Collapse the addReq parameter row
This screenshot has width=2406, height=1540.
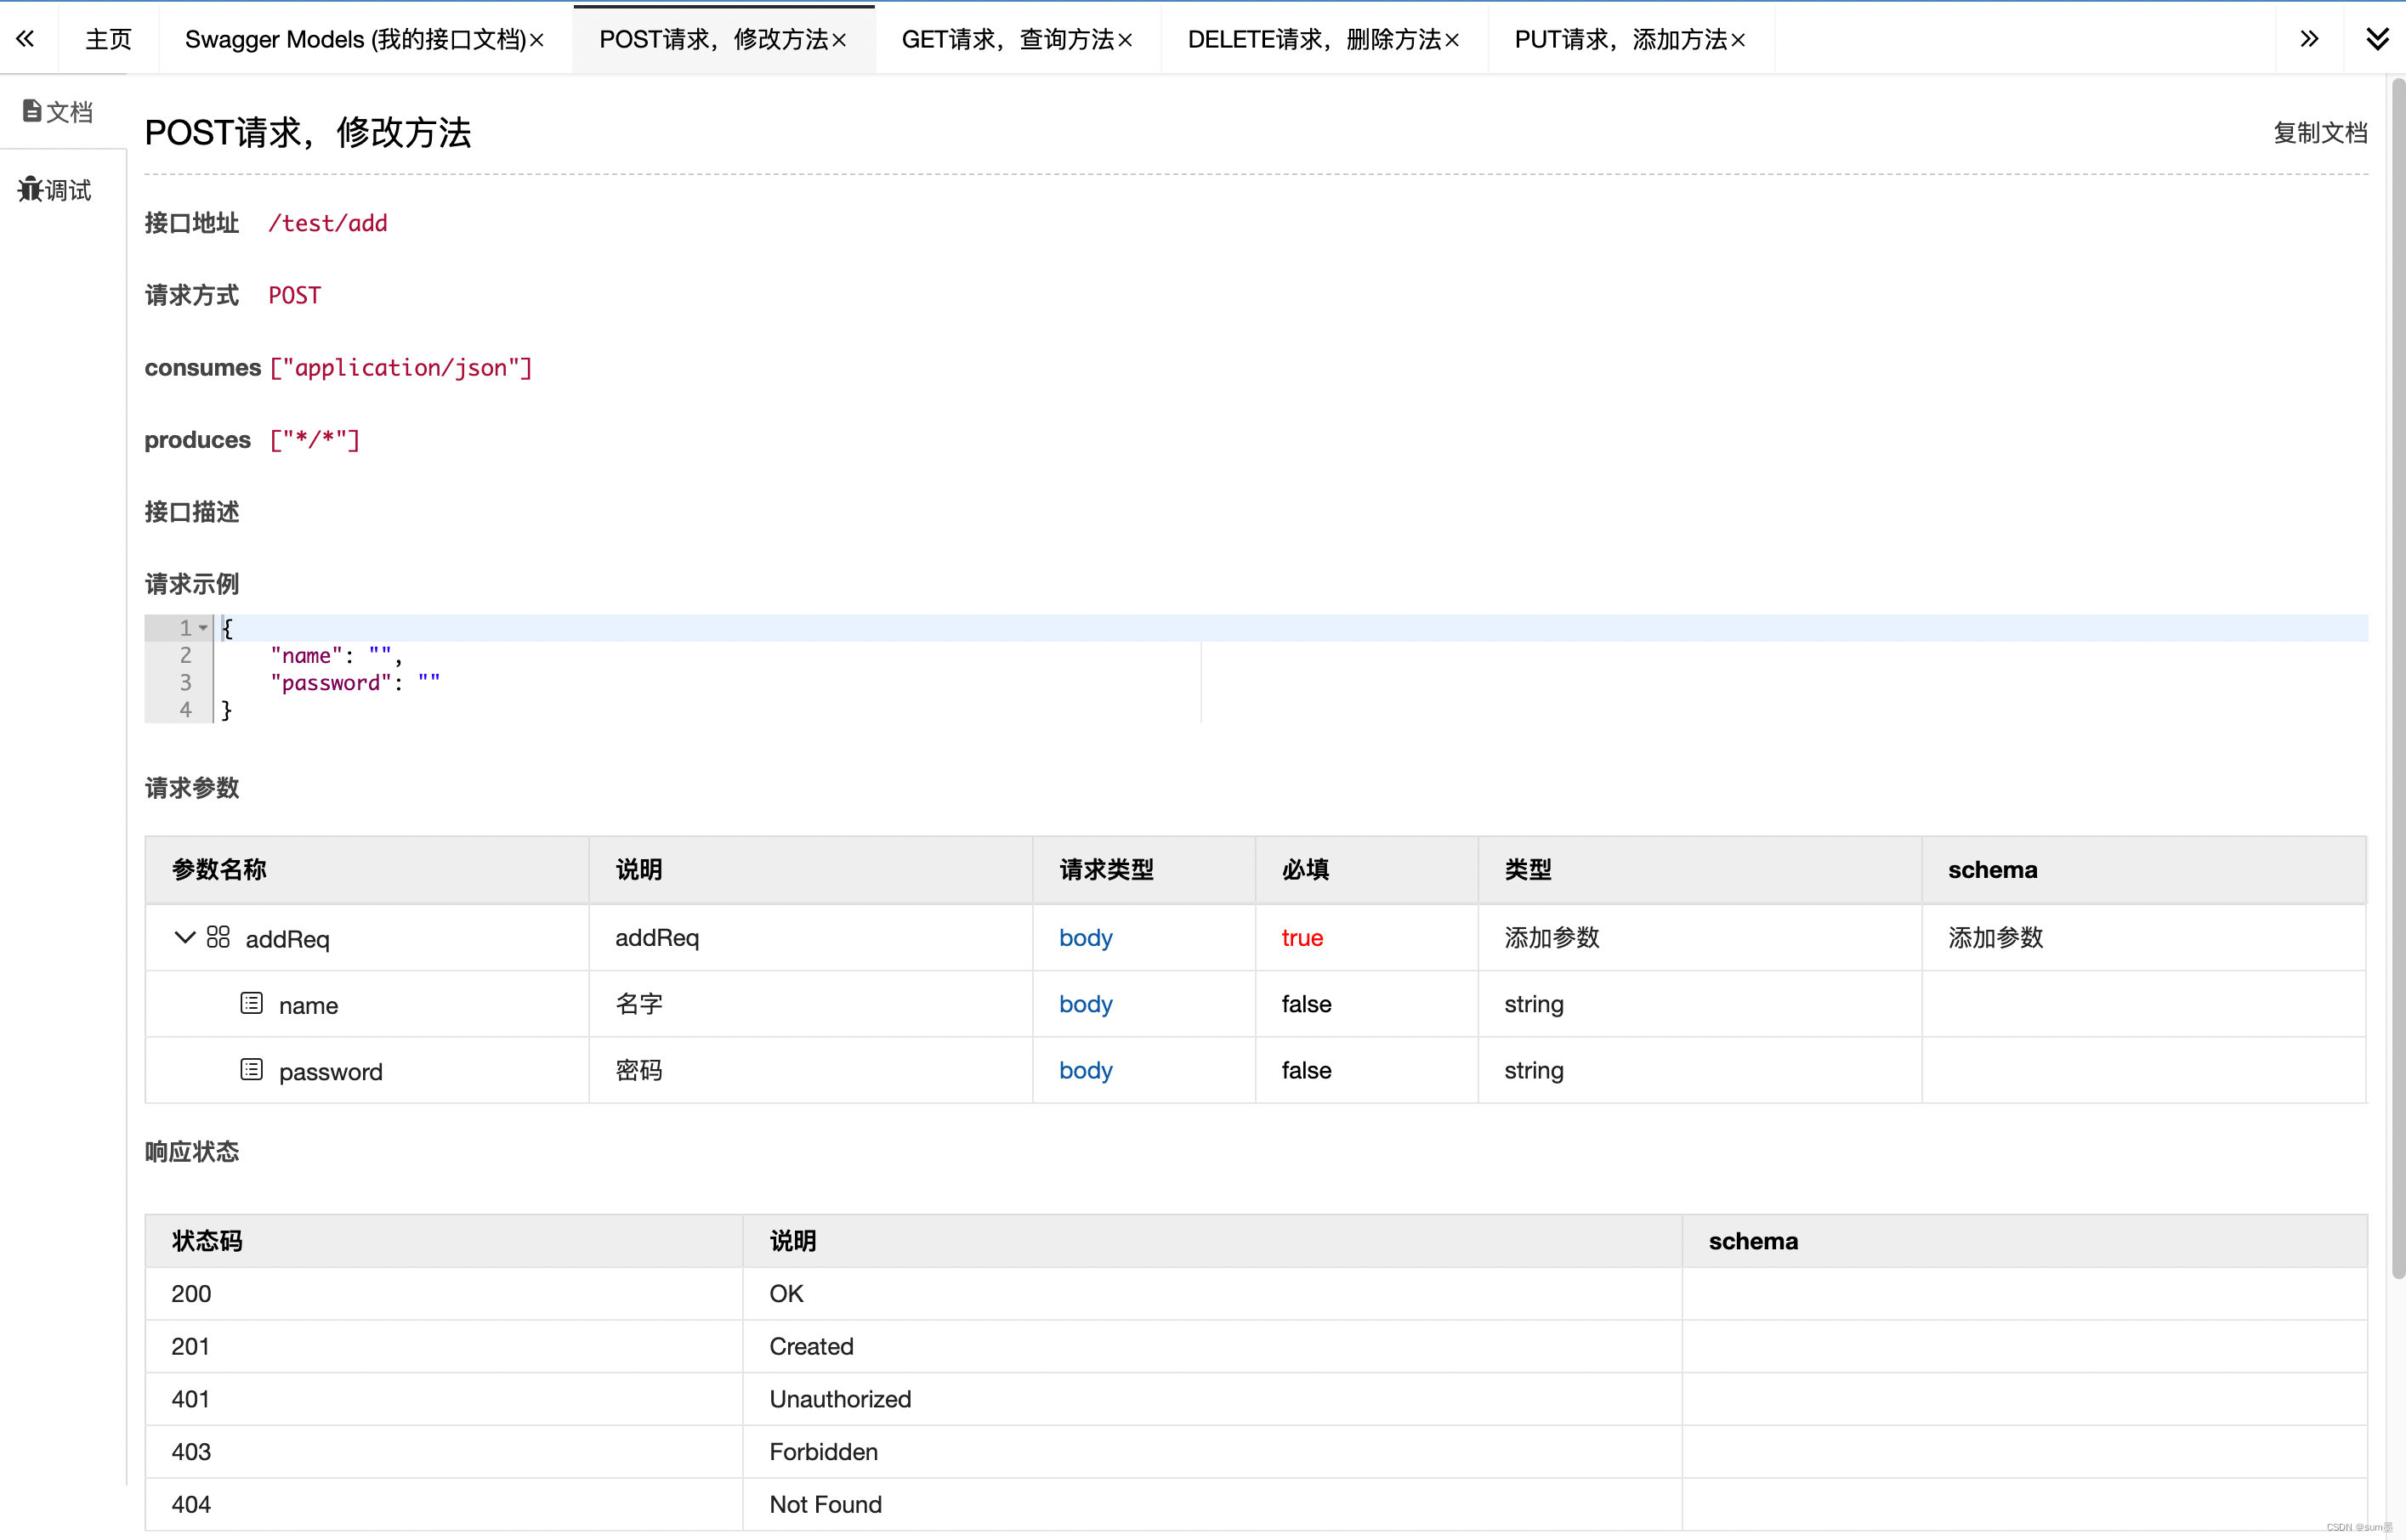pos(184,938)
